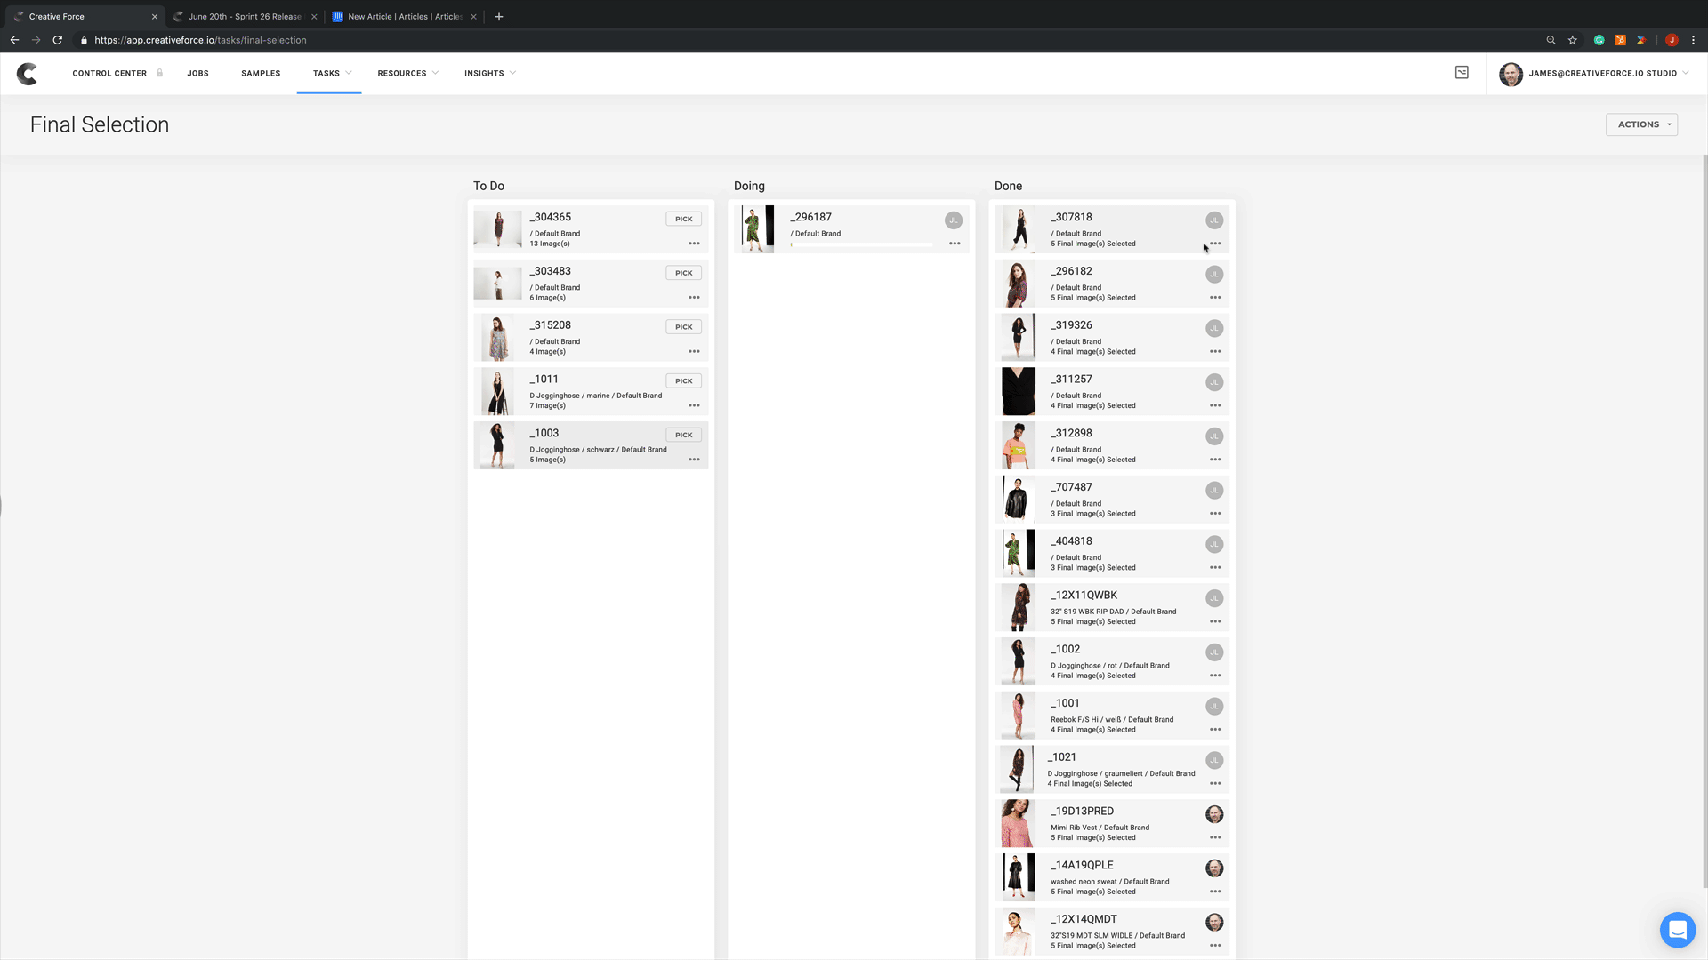1708x960 pixels.
Task: Open the notifications panel icon in header
Action: [x=1462, y=73]
